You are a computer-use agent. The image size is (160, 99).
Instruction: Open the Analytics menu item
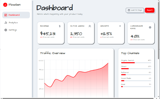point(16,22)
